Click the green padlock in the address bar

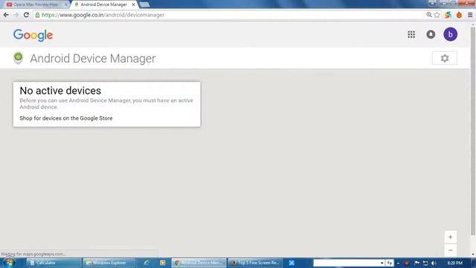[x=37, y=15]
